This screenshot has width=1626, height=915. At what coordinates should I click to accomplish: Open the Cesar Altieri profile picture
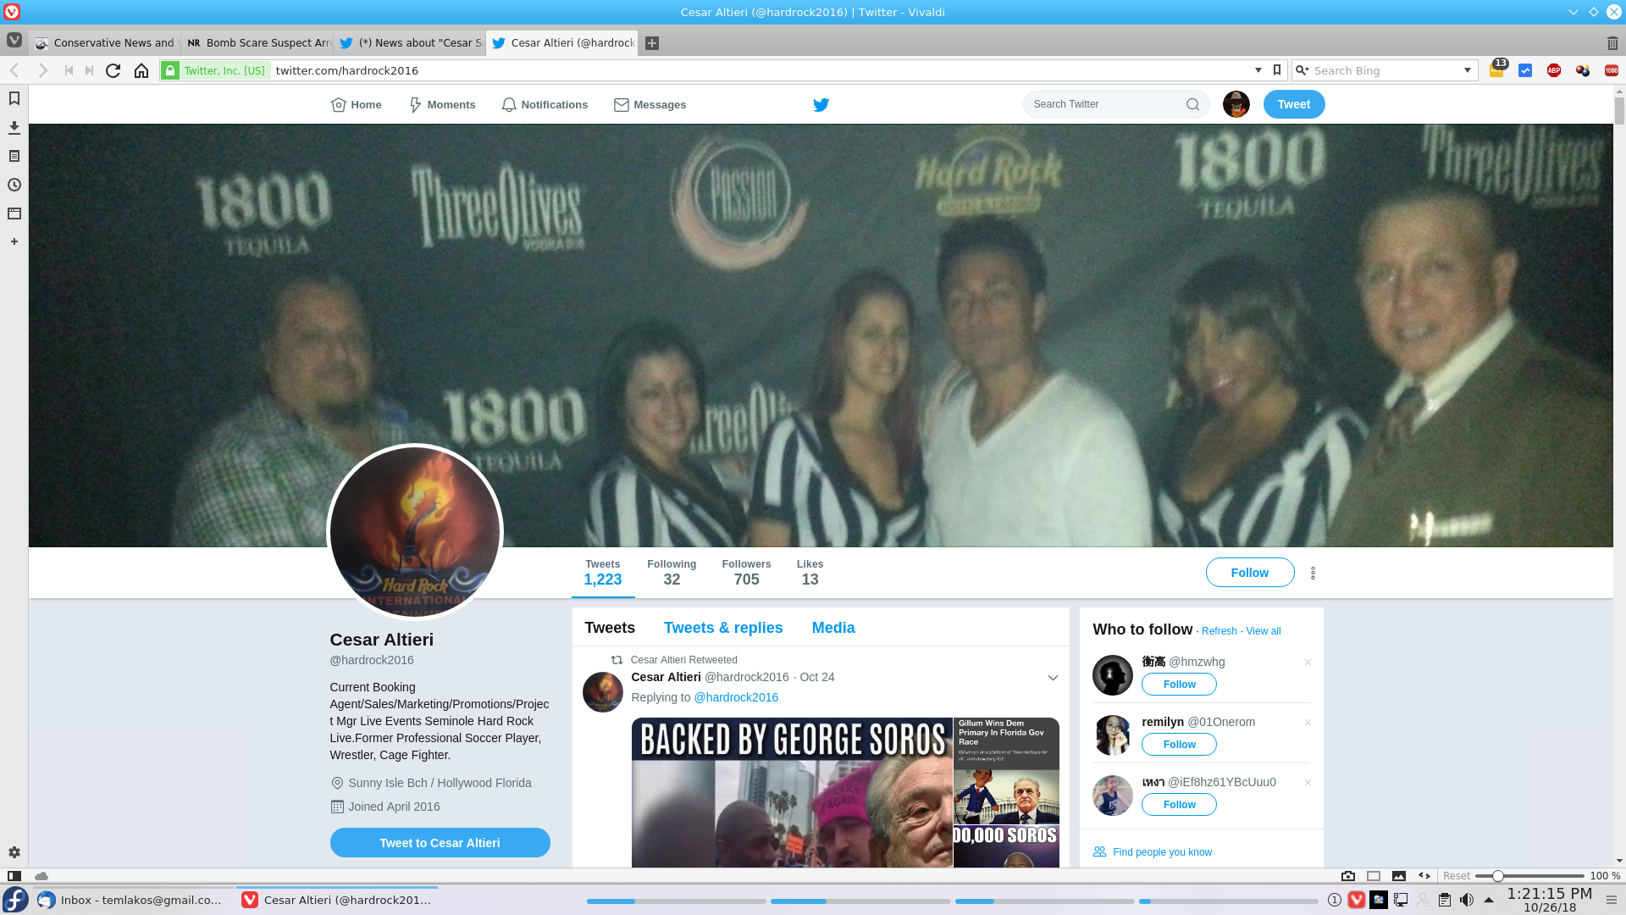pos(415,532)
